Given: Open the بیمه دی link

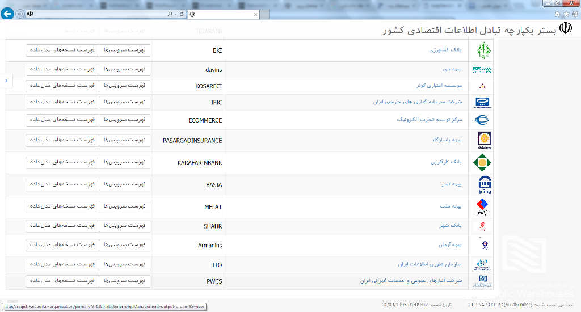Looking at the screenshot, I should pyautogui.click(x=452, y=69).
